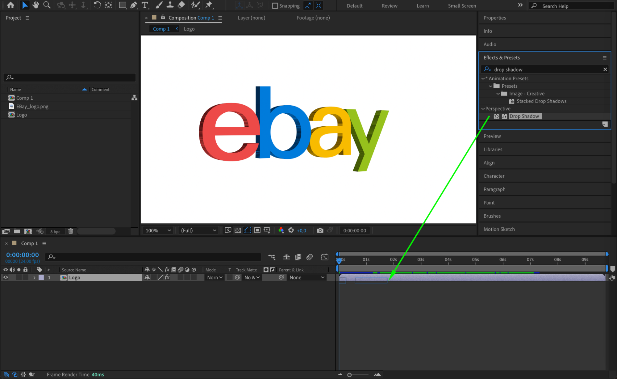Click the Take Snapshot camera icon

click(320, 230)
